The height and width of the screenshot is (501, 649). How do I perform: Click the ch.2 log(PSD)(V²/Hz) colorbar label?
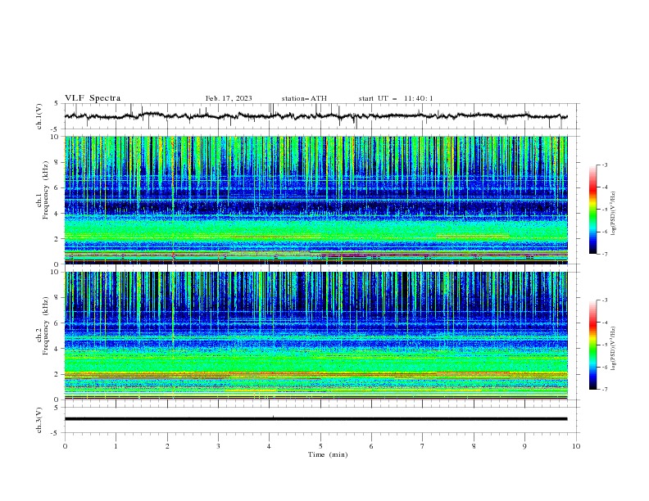pyautogui.click(x=614, y=349)
